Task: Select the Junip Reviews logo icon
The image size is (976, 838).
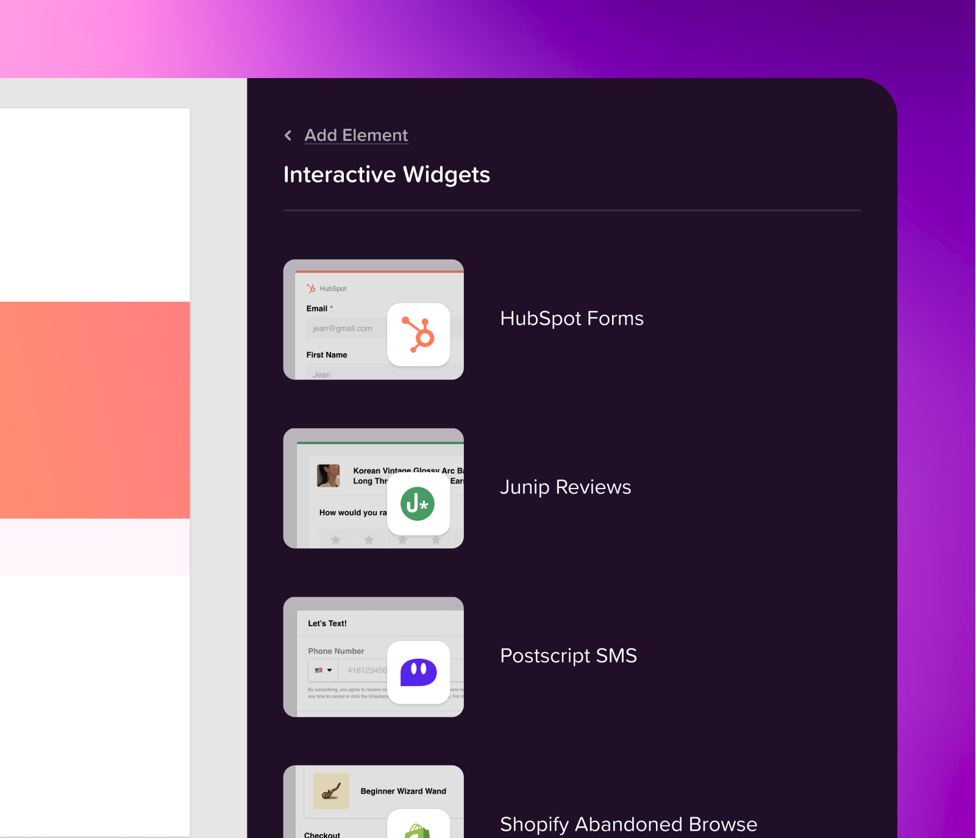Action: pyautogui.click(x=418, y=504)
